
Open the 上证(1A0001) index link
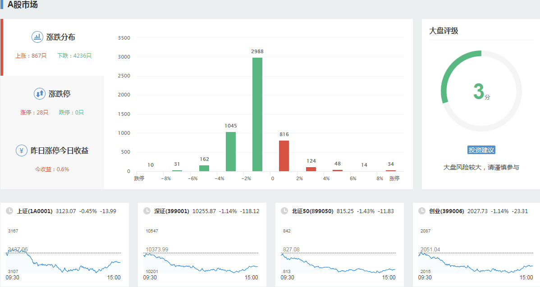point(35,211)
